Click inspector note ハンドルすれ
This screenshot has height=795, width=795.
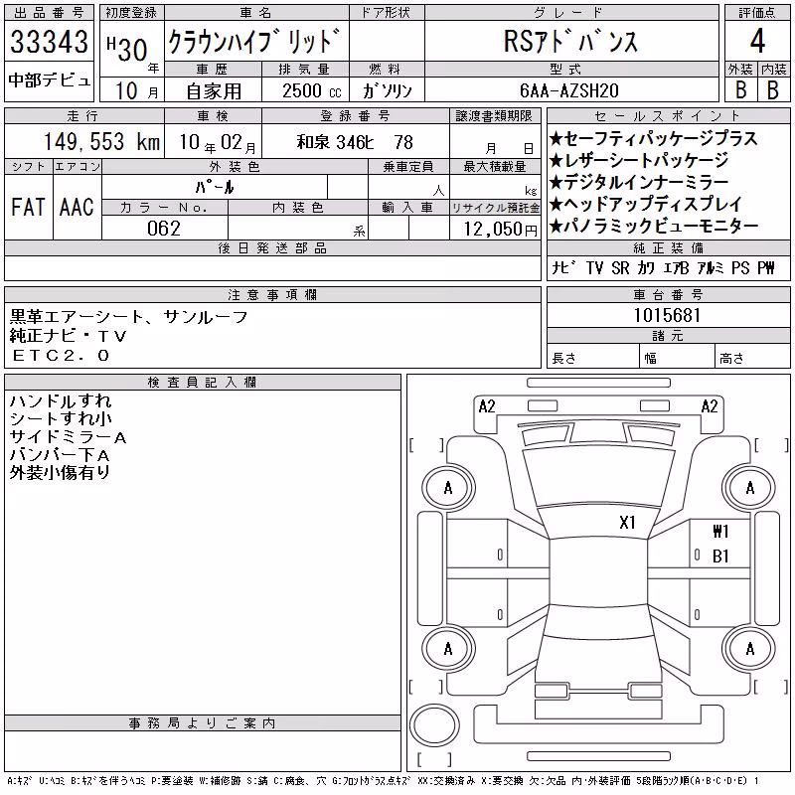(61, 401)
